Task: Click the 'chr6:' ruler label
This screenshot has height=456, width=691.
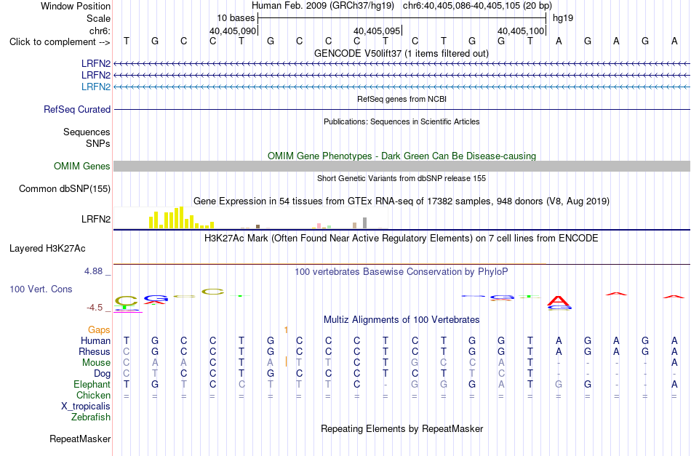Action: pos(100,31)
